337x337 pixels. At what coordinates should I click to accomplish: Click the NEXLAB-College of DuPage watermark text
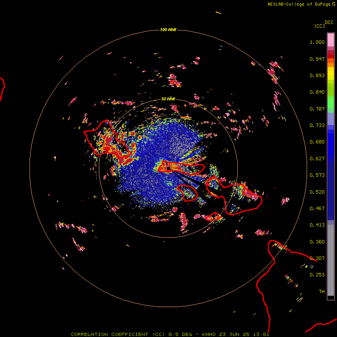301,4
